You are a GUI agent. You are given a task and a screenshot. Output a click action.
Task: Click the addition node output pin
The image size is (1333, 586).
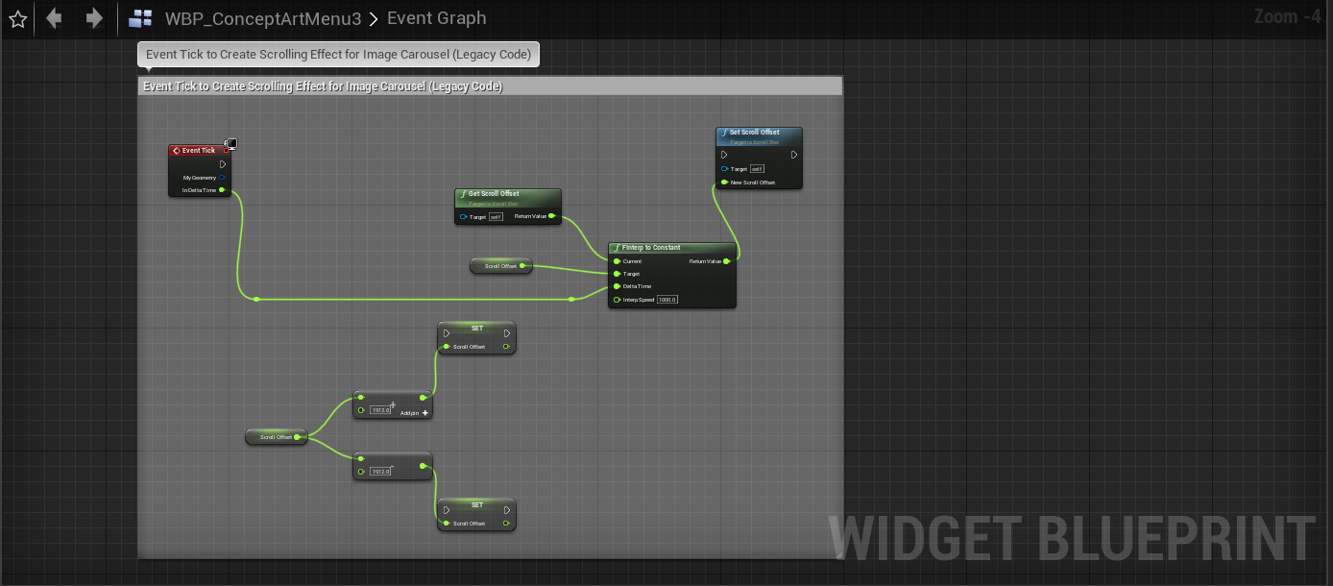(x=423, y=397)
